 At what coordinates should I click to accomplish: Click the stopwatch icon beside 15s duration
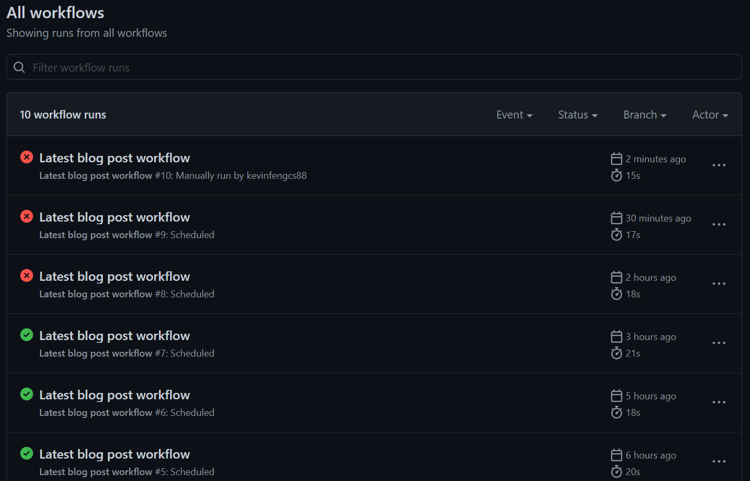[x=617, y=175]
